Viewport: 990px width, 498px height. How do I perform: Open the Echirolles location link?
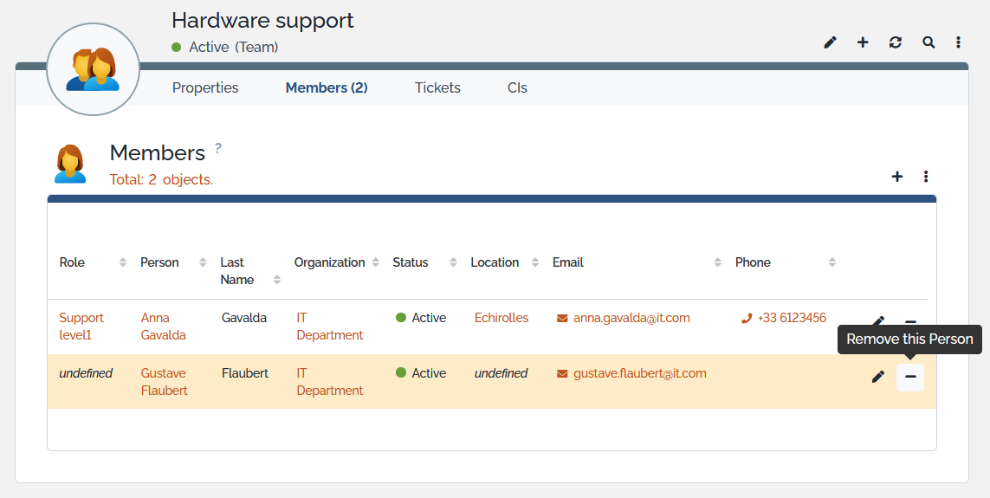pyautogui.click(x=501, y=318)
